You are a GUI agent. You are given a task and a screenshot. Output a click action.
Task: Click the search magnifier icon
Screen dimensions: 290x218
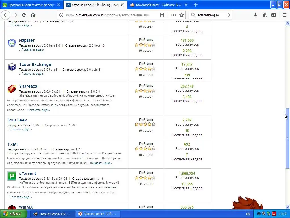pos(193,15)
